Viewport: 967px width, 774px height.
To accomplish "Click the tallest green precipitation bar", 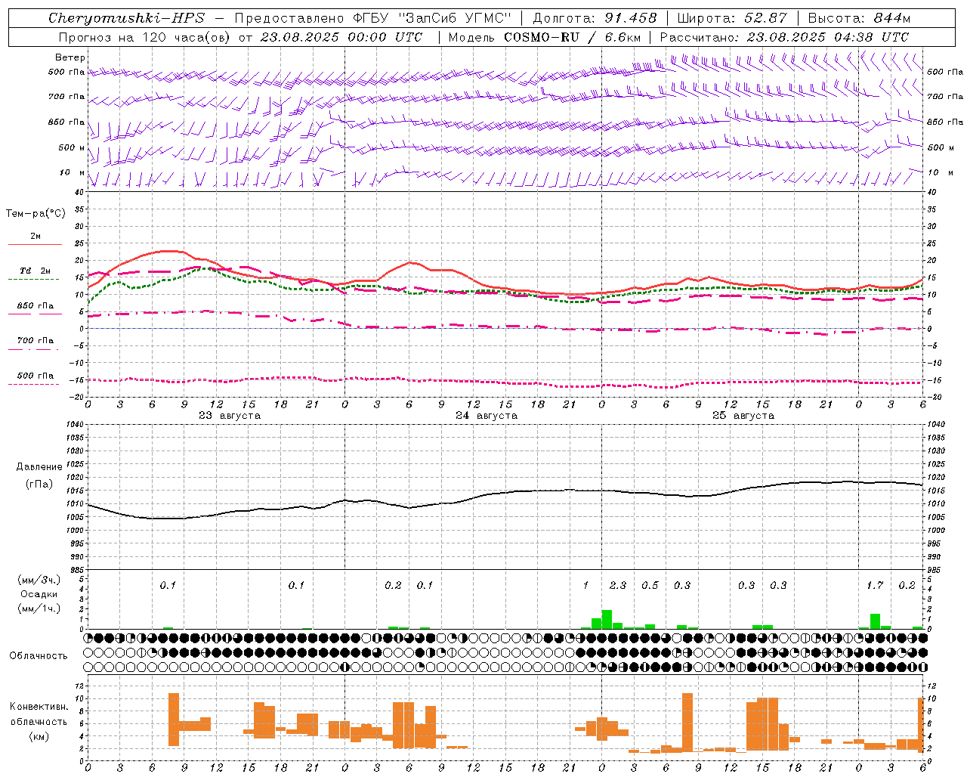I will [607, 619].
